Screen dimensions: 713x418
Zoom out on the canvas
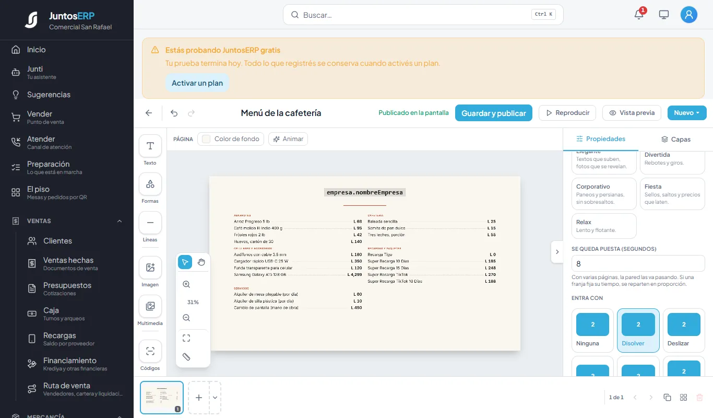point(186,318)
